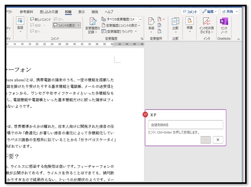Screen dimensions: 251x187
Task: Click the 会話を始める comment input field
Action: (x=186, y=125)
